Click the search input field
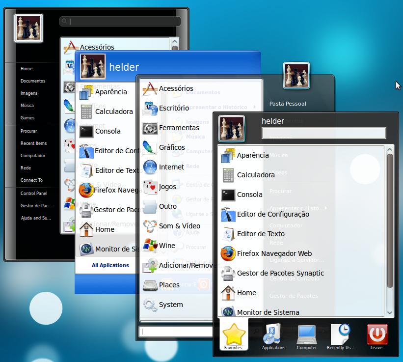 point(324,133)
